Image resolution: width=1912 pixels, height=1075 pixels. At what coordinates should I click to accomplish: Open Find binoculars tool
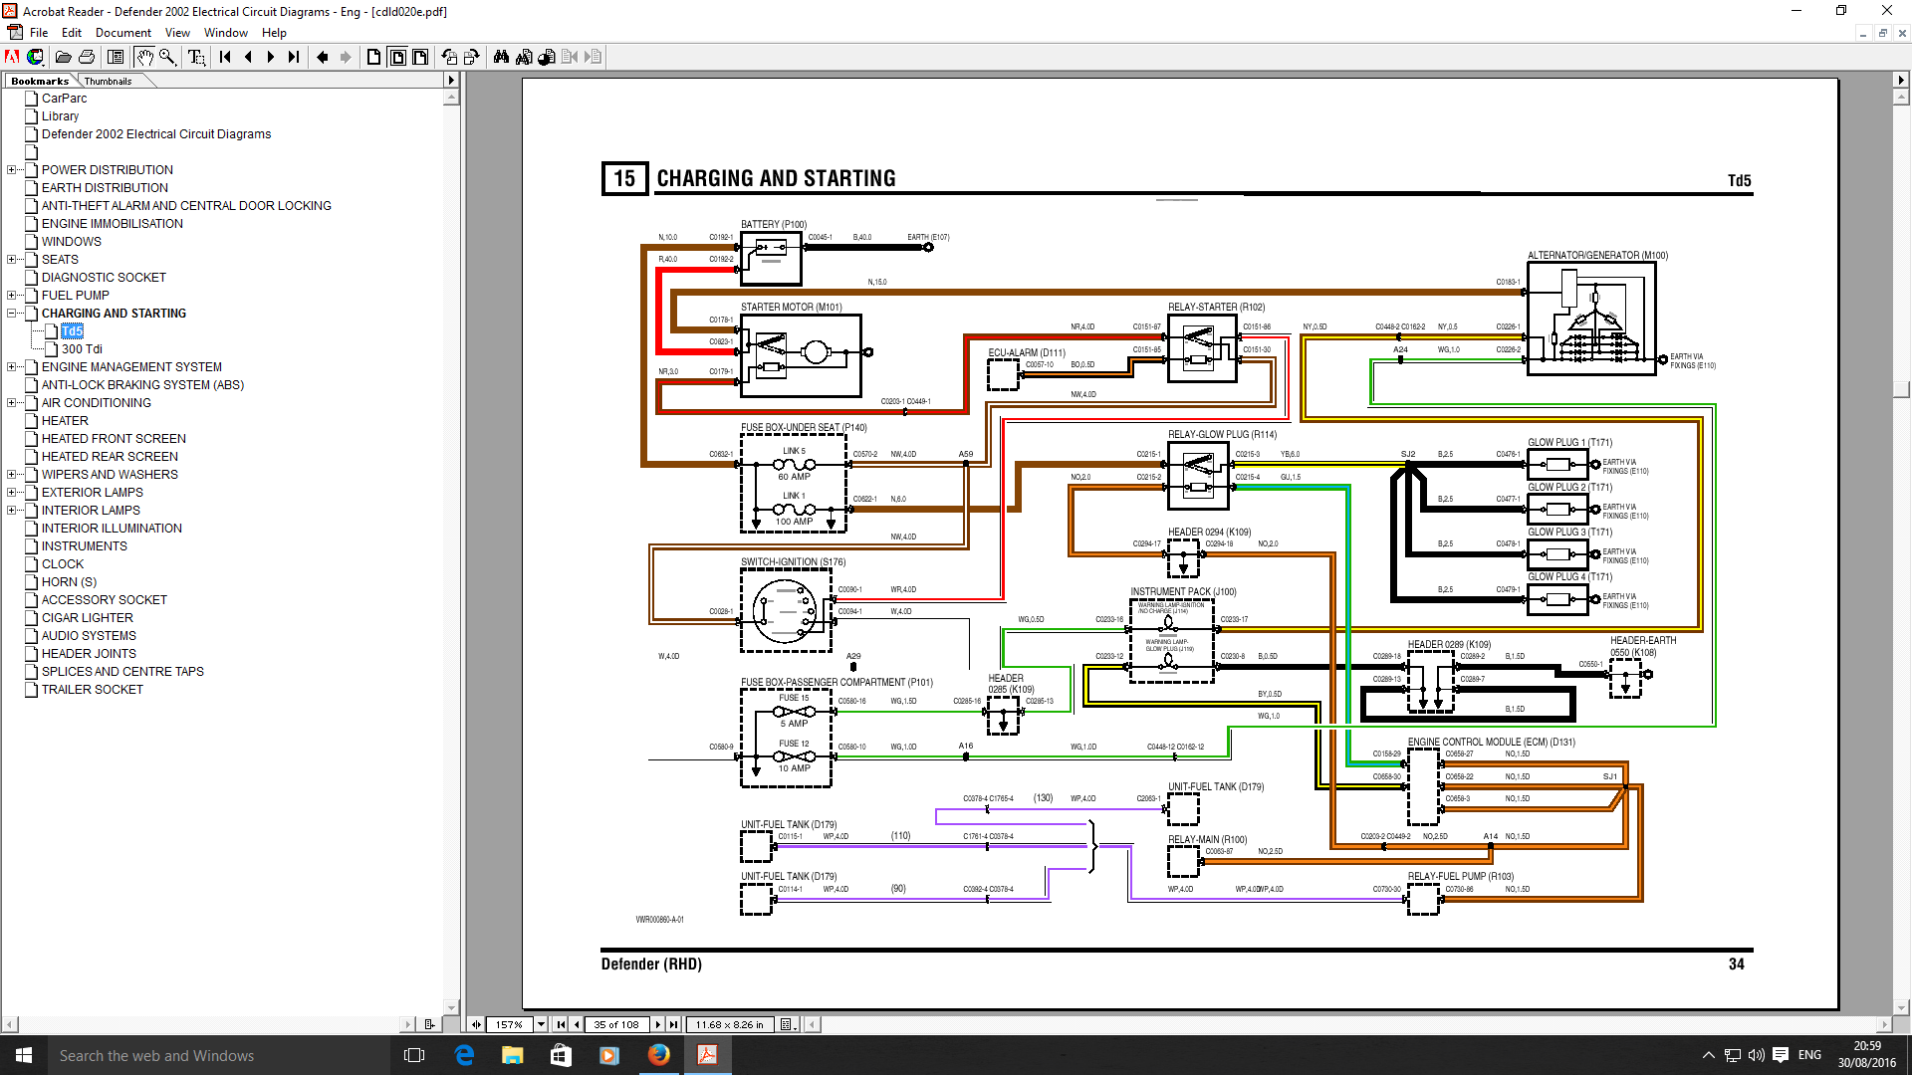[501, 57]
